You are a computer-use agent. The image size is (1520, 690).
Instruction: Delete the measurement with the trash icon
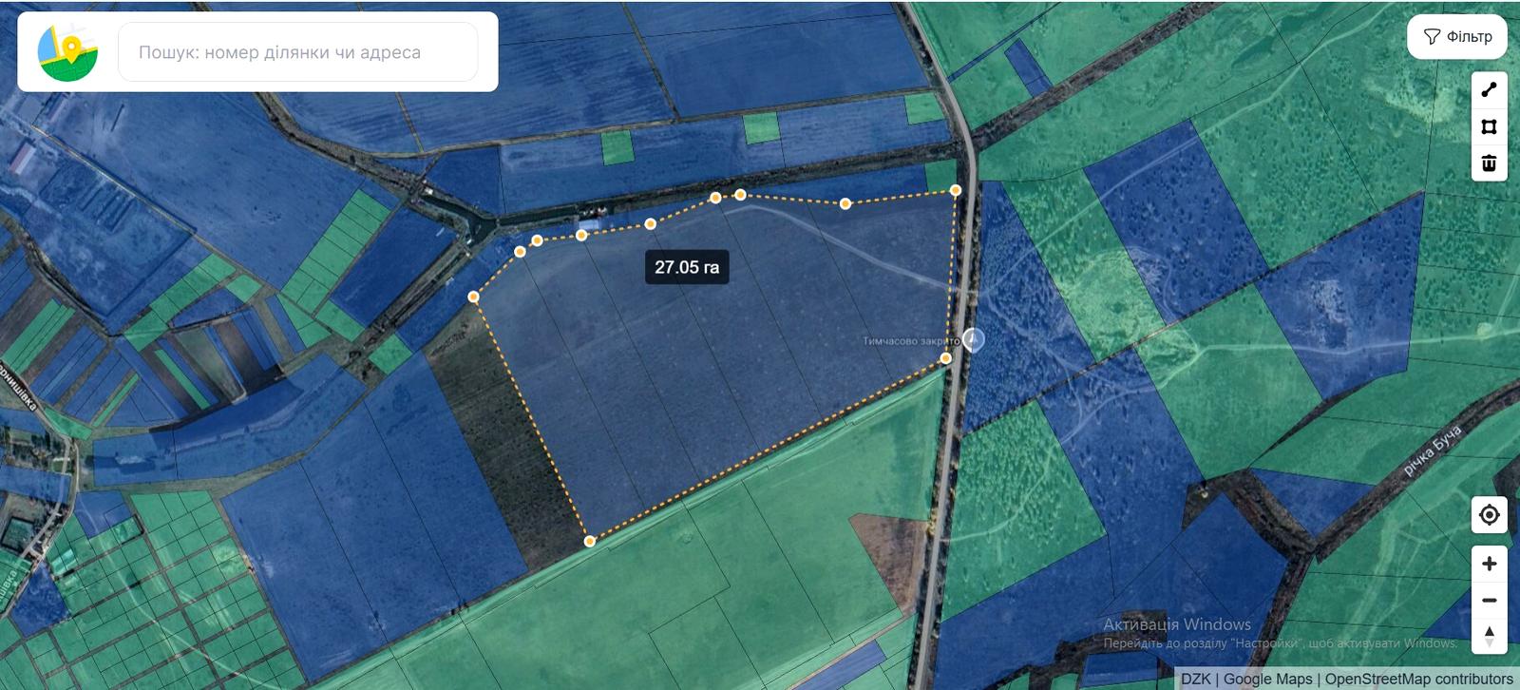(1489, 163)
